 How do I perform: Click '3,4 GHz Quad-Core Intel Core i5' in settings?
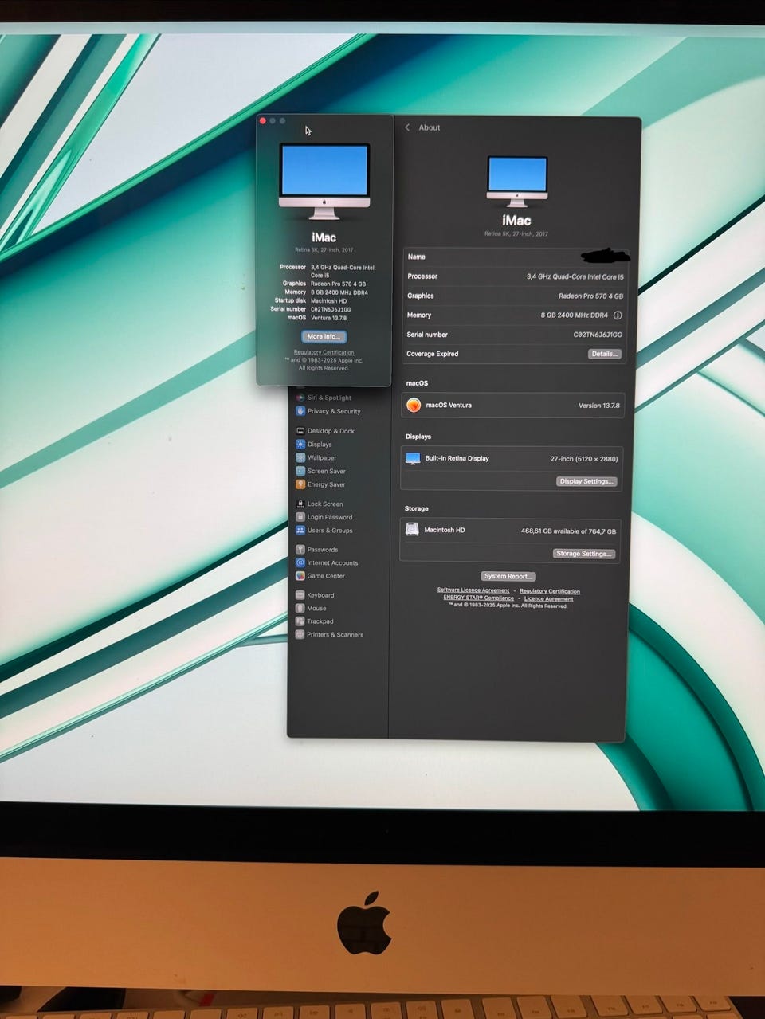[x=575, y=276]
